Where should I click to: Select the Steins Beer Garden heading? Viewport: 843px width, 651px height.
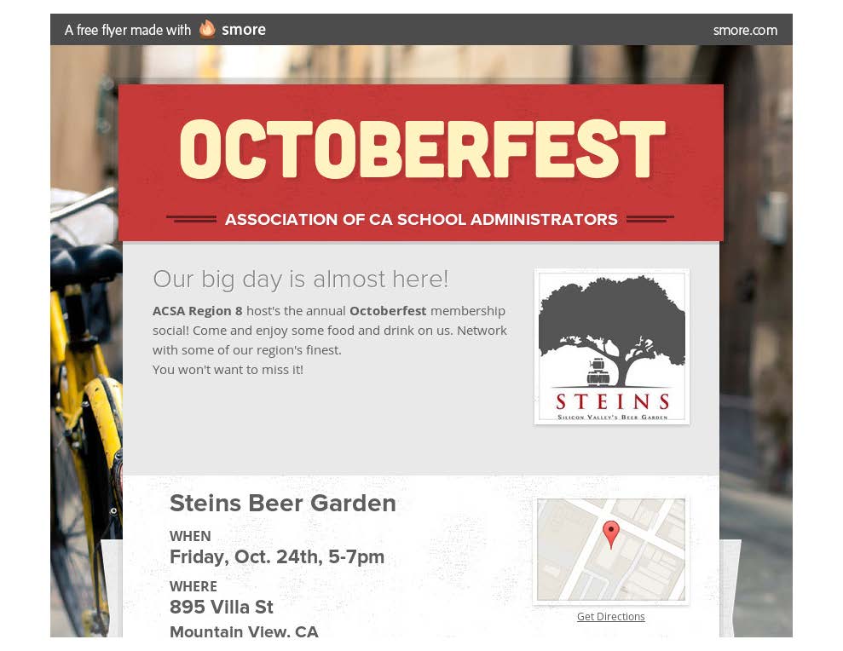(x=283, y=504)
